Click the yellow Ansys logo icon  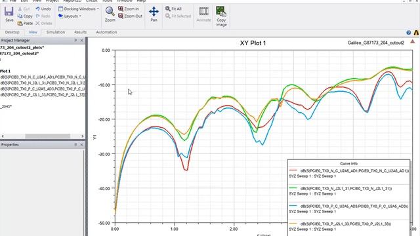[416, 33]
